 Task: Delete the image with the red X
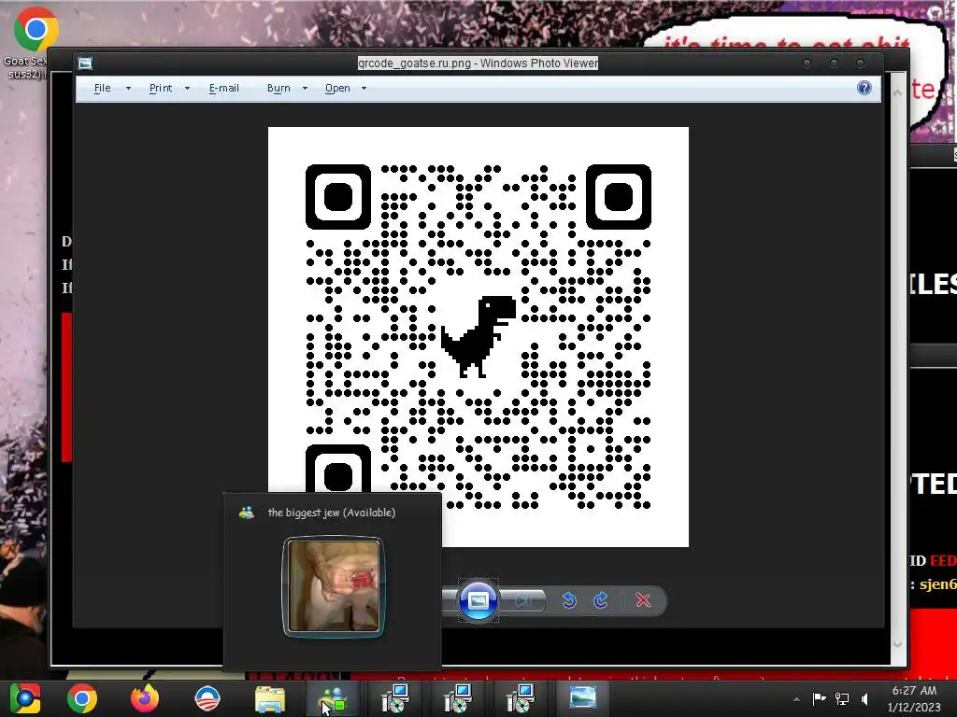click(x=643, y=601)
